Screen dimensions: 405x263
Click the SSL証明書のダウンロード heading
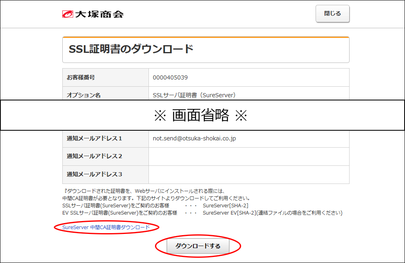[x=131, y=49]
